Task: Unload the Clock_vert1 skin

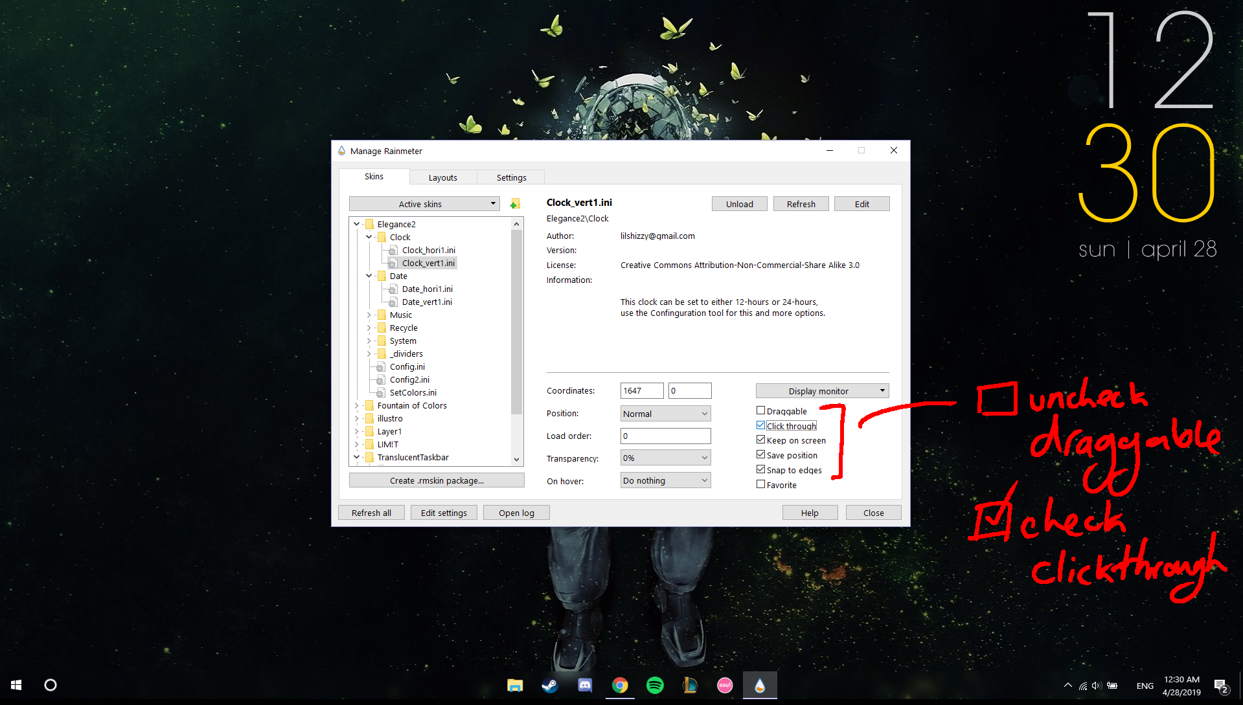Action: coord(739,204)
